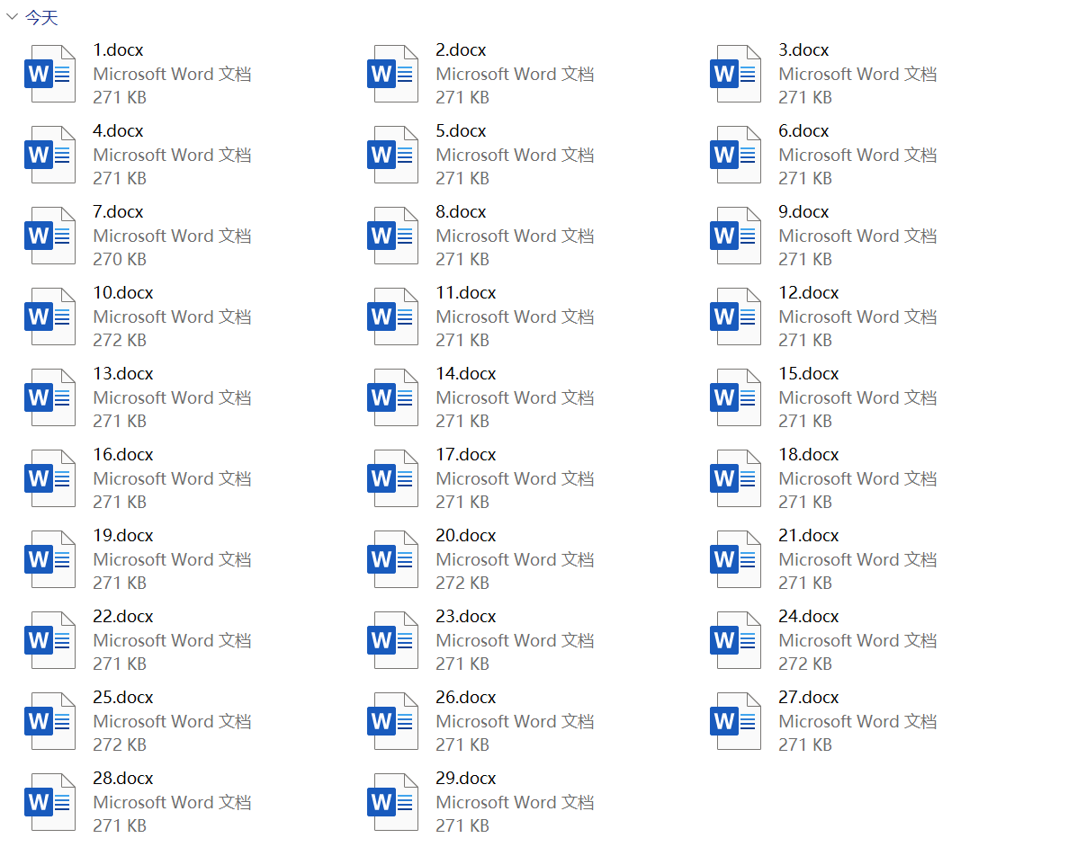Select the Word icon of 1.docx
Screen dimensions: 1068x847
pos(49,74)
